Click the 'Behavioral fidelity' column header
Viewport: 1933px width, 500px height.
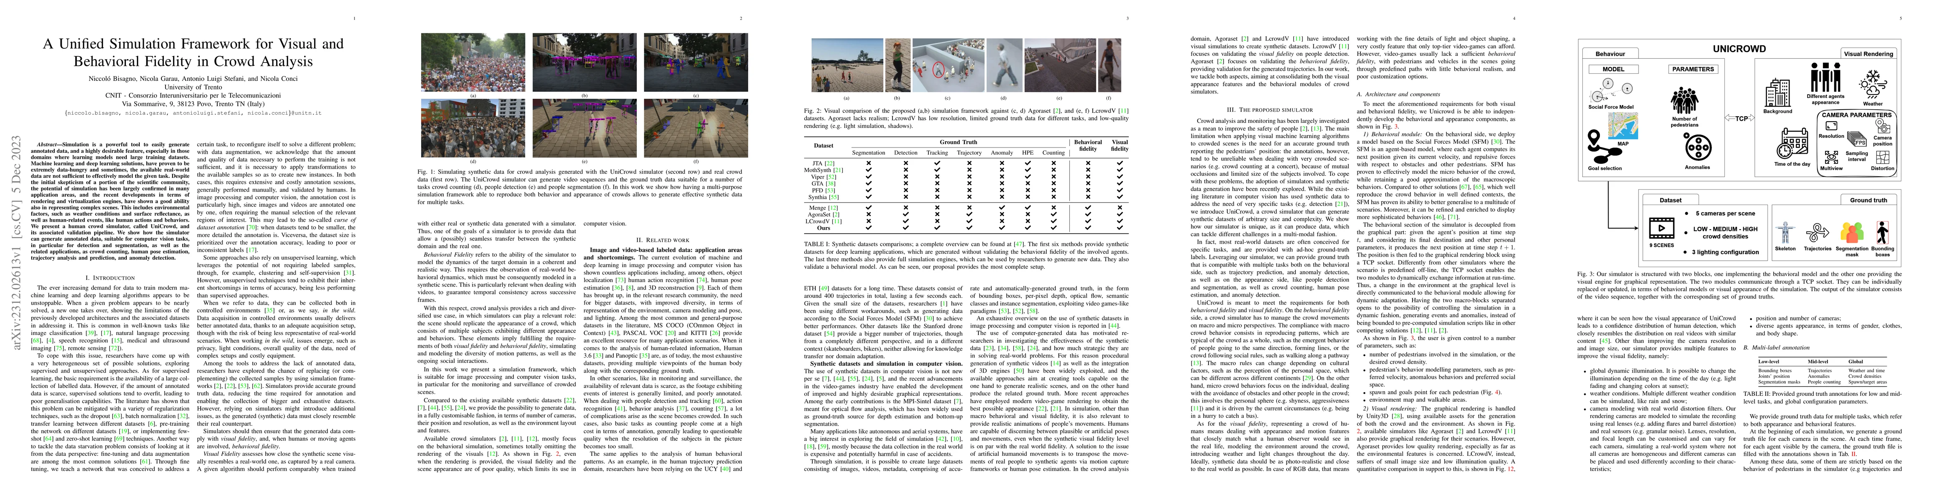[x=1087, y=145]
